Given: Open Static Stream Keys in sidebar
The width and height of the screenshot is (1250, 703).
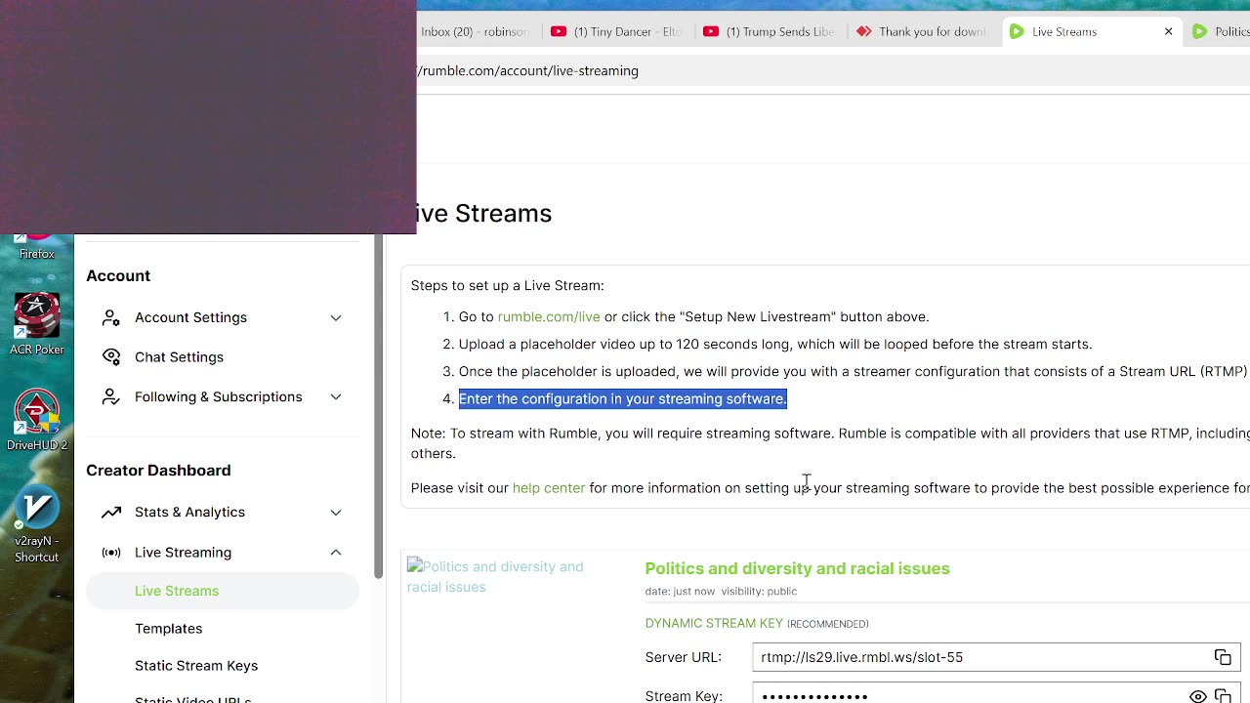Looking at the screenshot, I should [196, 666].
